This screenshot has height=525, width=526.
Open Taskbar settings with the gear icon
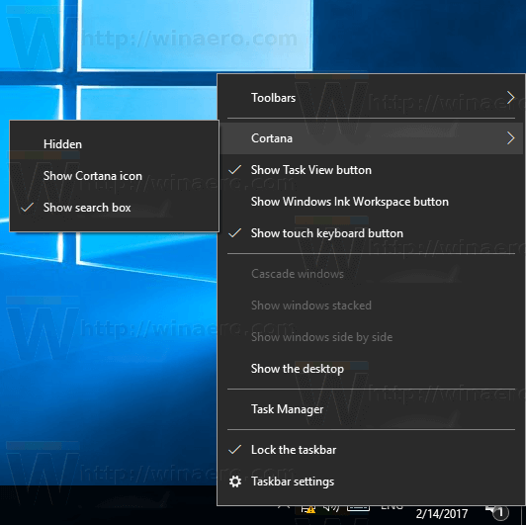click(371, 481)
